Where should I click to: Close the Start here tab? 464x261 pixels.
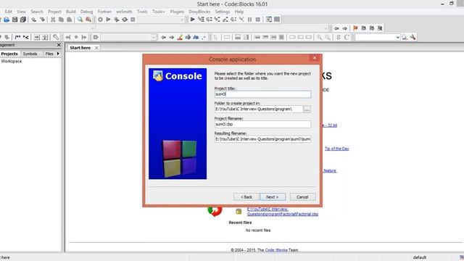(x=96, y=48)
